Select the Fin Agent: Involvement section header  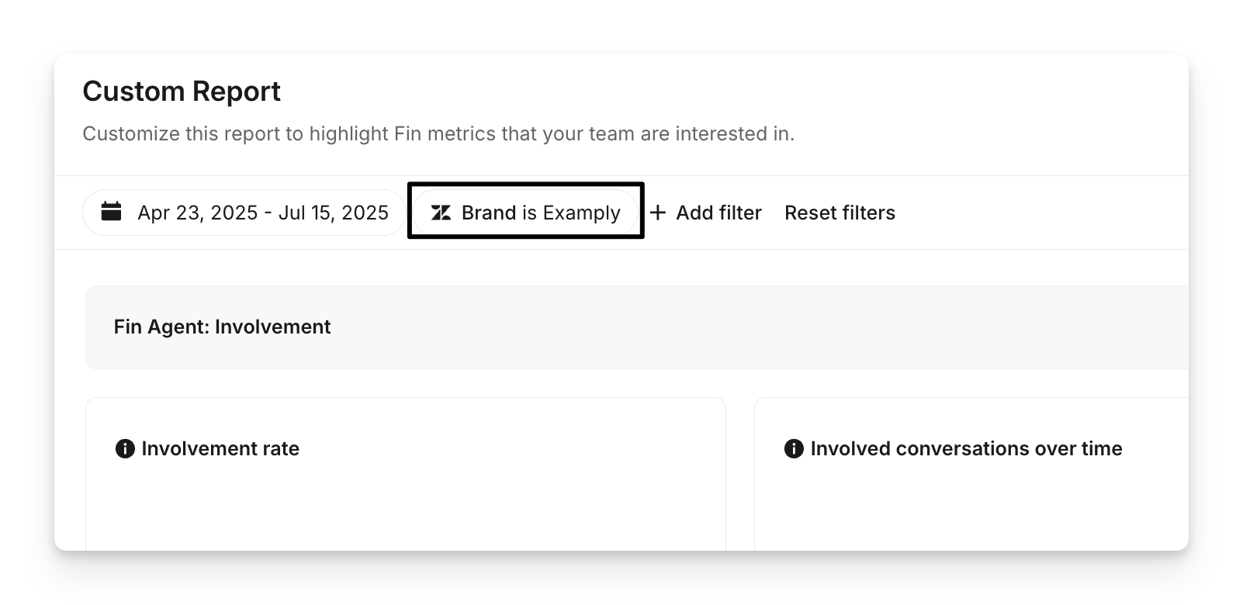pyautogui.click(x=222, y=327)
